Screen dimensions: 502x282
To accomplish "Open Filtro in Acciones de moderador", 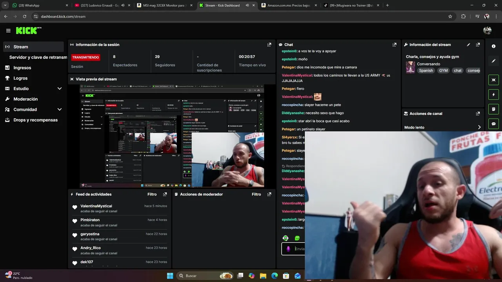I will [256, 194].
